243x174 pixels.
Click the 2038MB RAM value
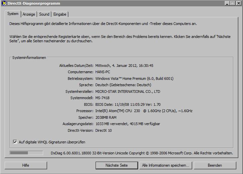(106, 117)
